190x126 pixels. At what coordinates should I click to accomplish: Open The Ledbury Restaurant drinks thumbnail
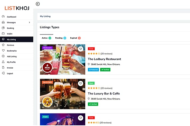tap(63, 59)
